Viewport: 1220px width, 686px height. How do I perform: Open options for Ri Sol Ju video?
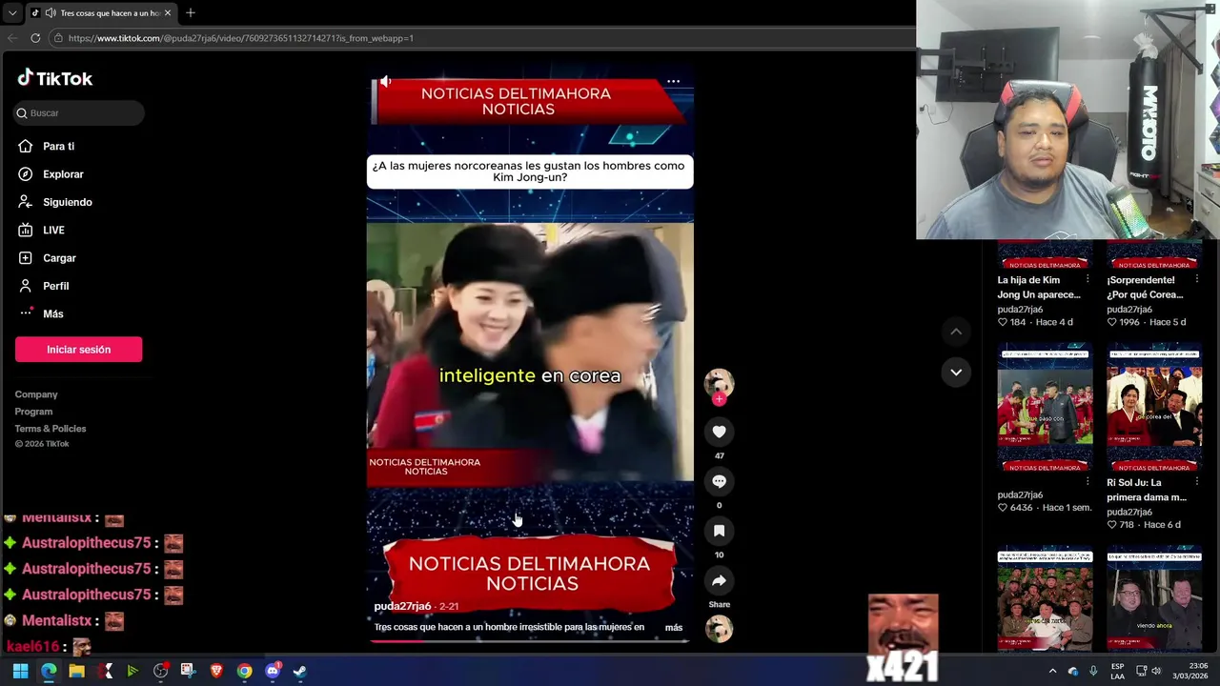pos(1196,483)
